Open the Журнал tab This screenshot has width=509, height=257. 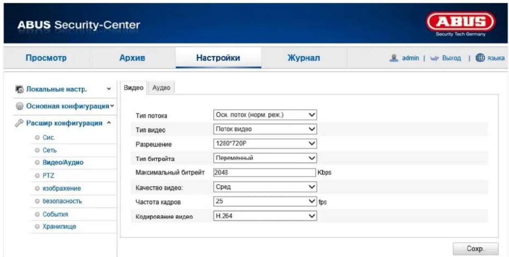tap(303, 58)
